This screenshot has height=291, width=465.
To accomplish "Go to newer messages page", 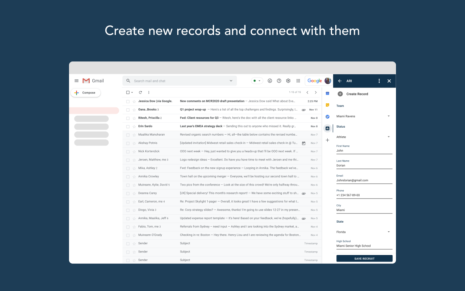I will coord(307,92).
